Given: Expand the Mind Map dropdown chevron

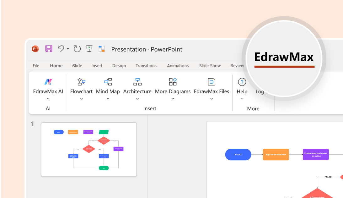Looking at the screenshot, I should [x=108, y=99].
